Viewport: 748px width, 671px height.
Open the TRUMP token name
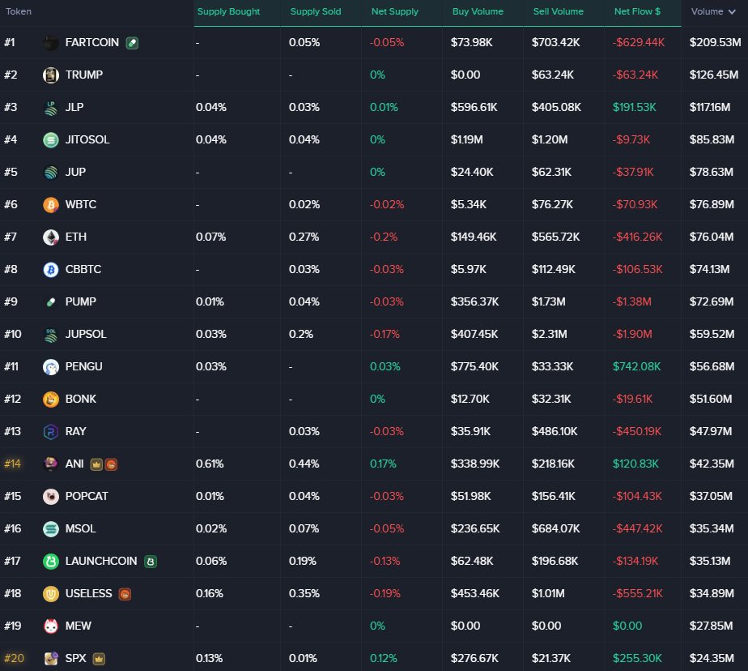(x=84, y=75)
